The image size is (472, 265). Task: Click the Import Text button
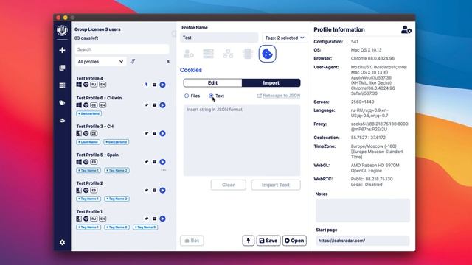(x=276, y=185)
